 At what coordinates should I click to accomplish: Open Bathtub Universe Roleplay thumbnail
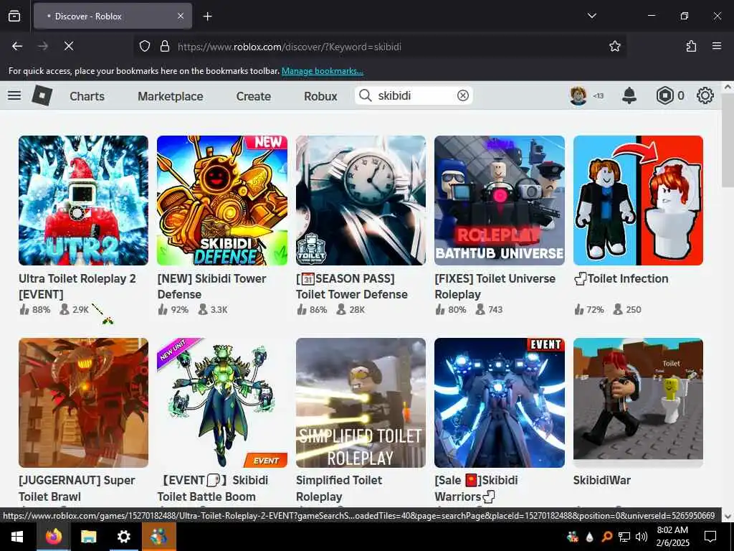500,201
